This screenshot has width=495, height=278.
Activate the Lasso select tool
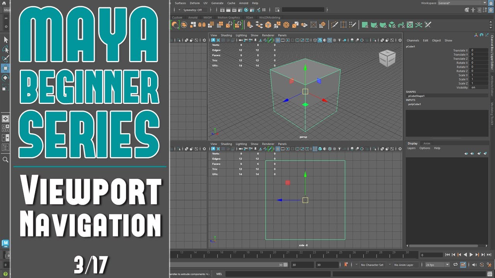[x=6, y=49]
